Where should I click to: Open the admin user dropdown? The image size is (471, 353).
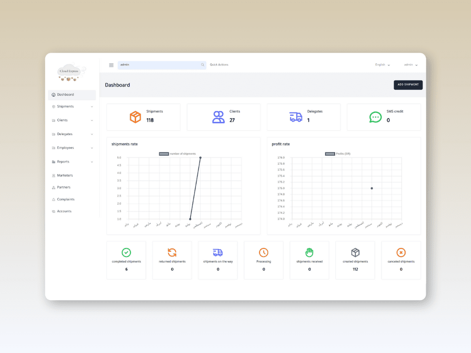(411, 65)
